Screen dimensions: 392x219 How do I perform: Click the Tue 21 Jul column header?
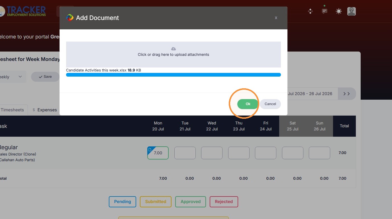click(185, 126)
